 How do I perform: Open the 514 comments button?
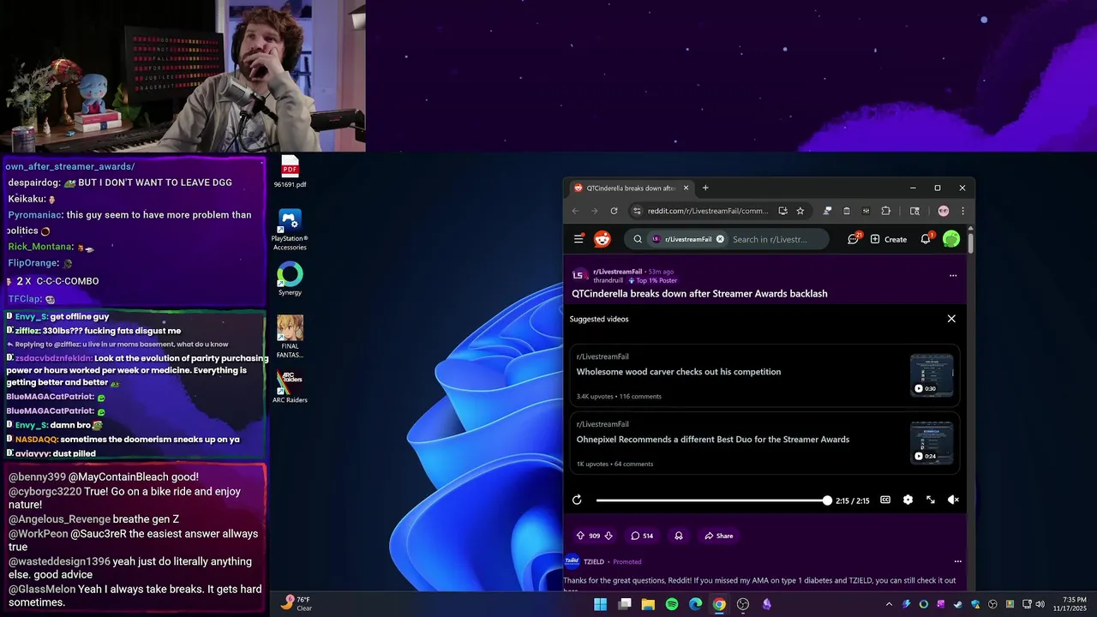(x=642, y=536)
